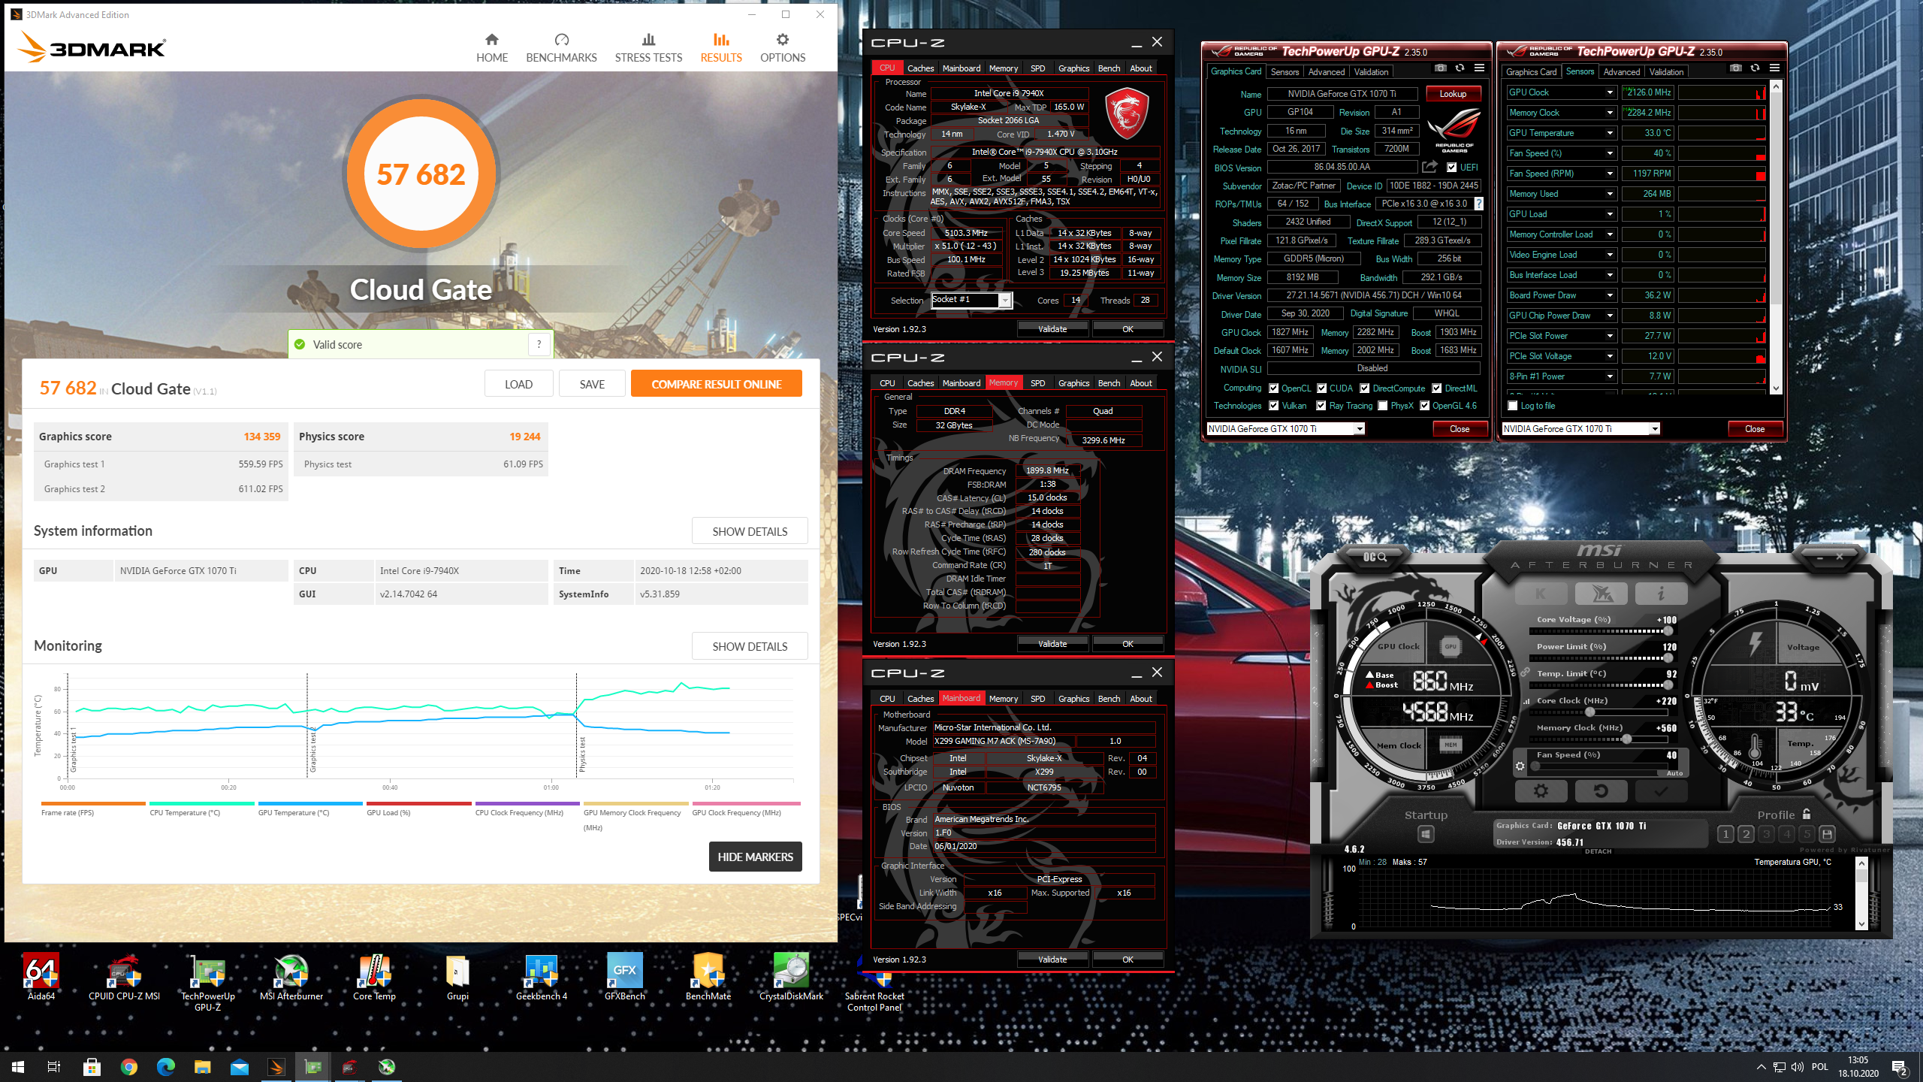Open File Explorer from taskbar
This screenshot has width=1923, height=1082.
(203, 1067)
